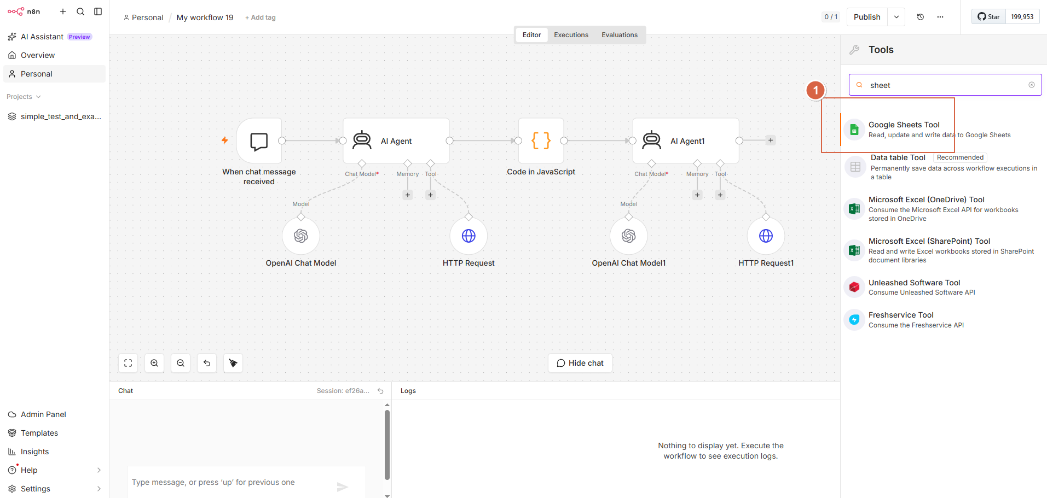The width and height of the screenshot is (1047, 498).
Task: Open the search magnifier icon
Action: coord(80,11)
